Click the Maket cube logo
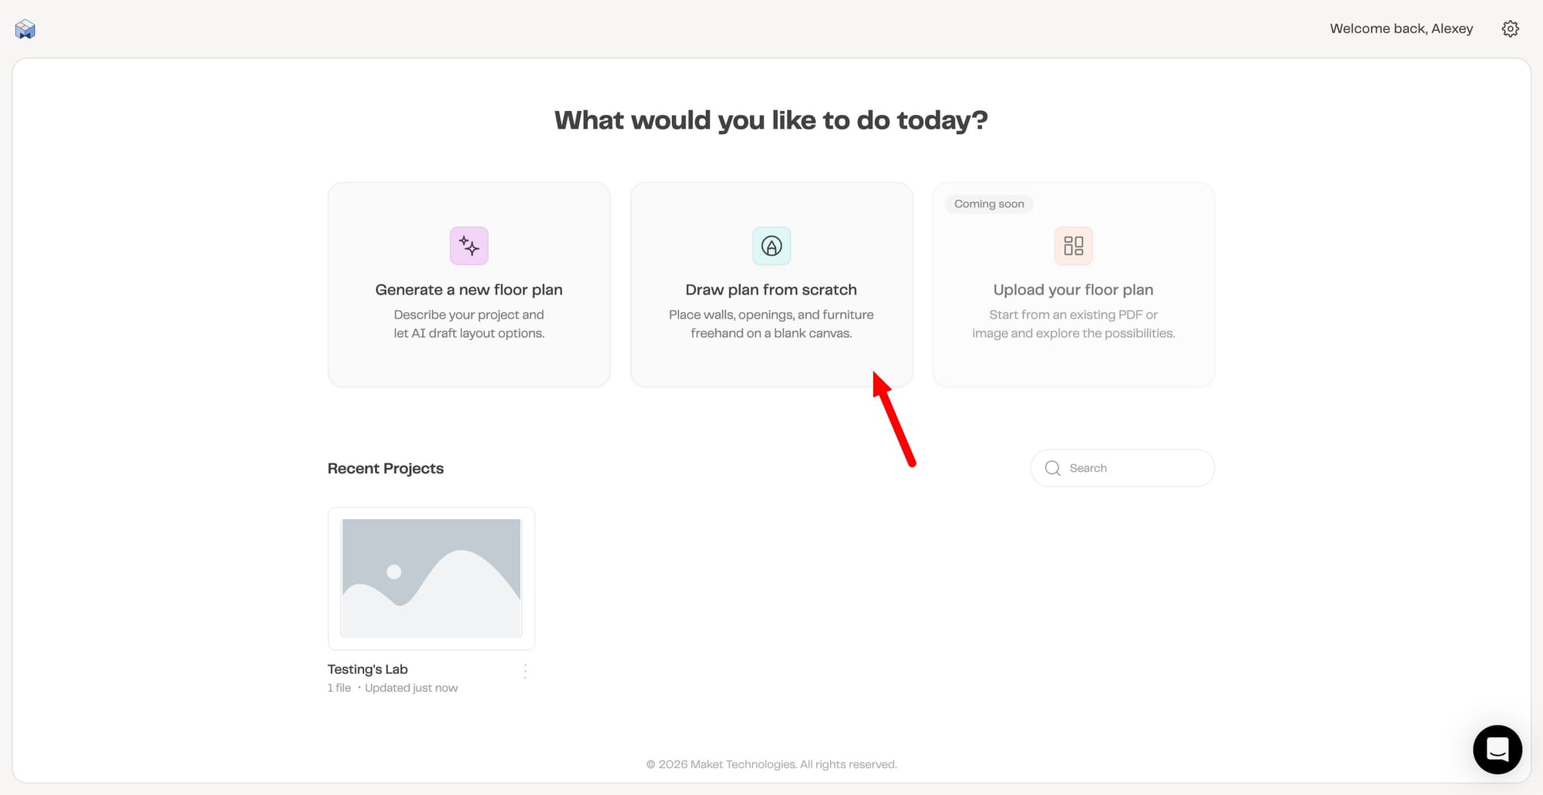 coord(25,29)
